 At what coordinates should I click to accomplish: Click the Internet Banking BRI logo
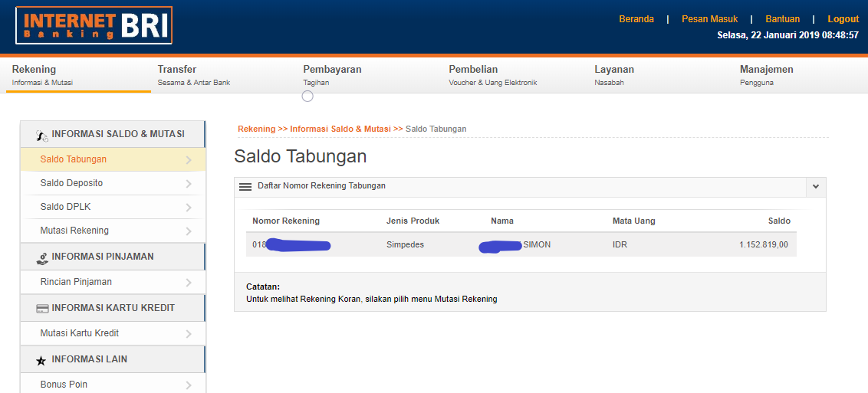click(x=94, y=25)
